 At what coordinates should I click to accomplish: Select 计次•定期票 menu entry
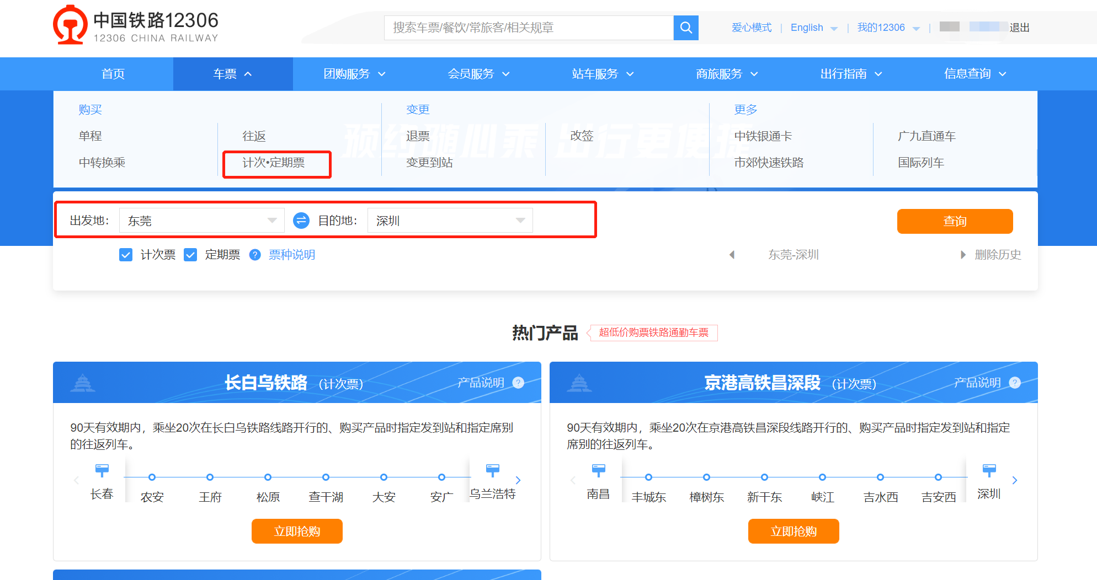point(274,163)
